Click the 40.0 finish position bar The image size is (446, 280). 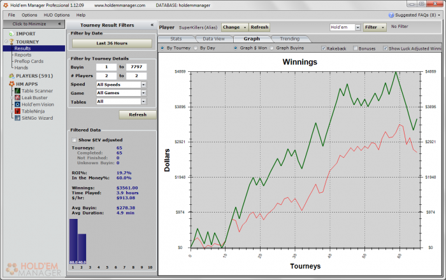(x=82, y=249)
